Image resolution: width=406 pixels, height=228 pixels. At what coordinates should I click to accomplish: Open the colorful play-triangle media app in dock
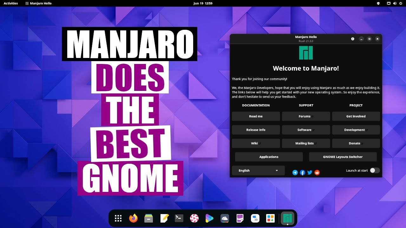(x=209, y=218)
